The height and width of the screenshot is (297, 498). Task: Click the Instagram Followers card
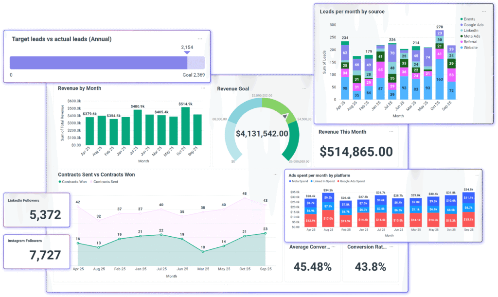(x=36, y=250)
